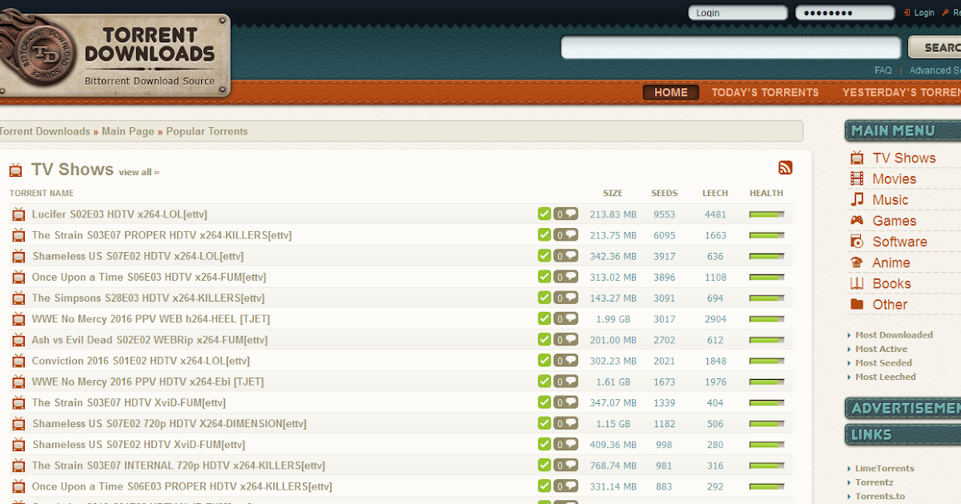Open Lucifer S02E03 HDTV x264-LOL torrent

(x=119, y=214)
